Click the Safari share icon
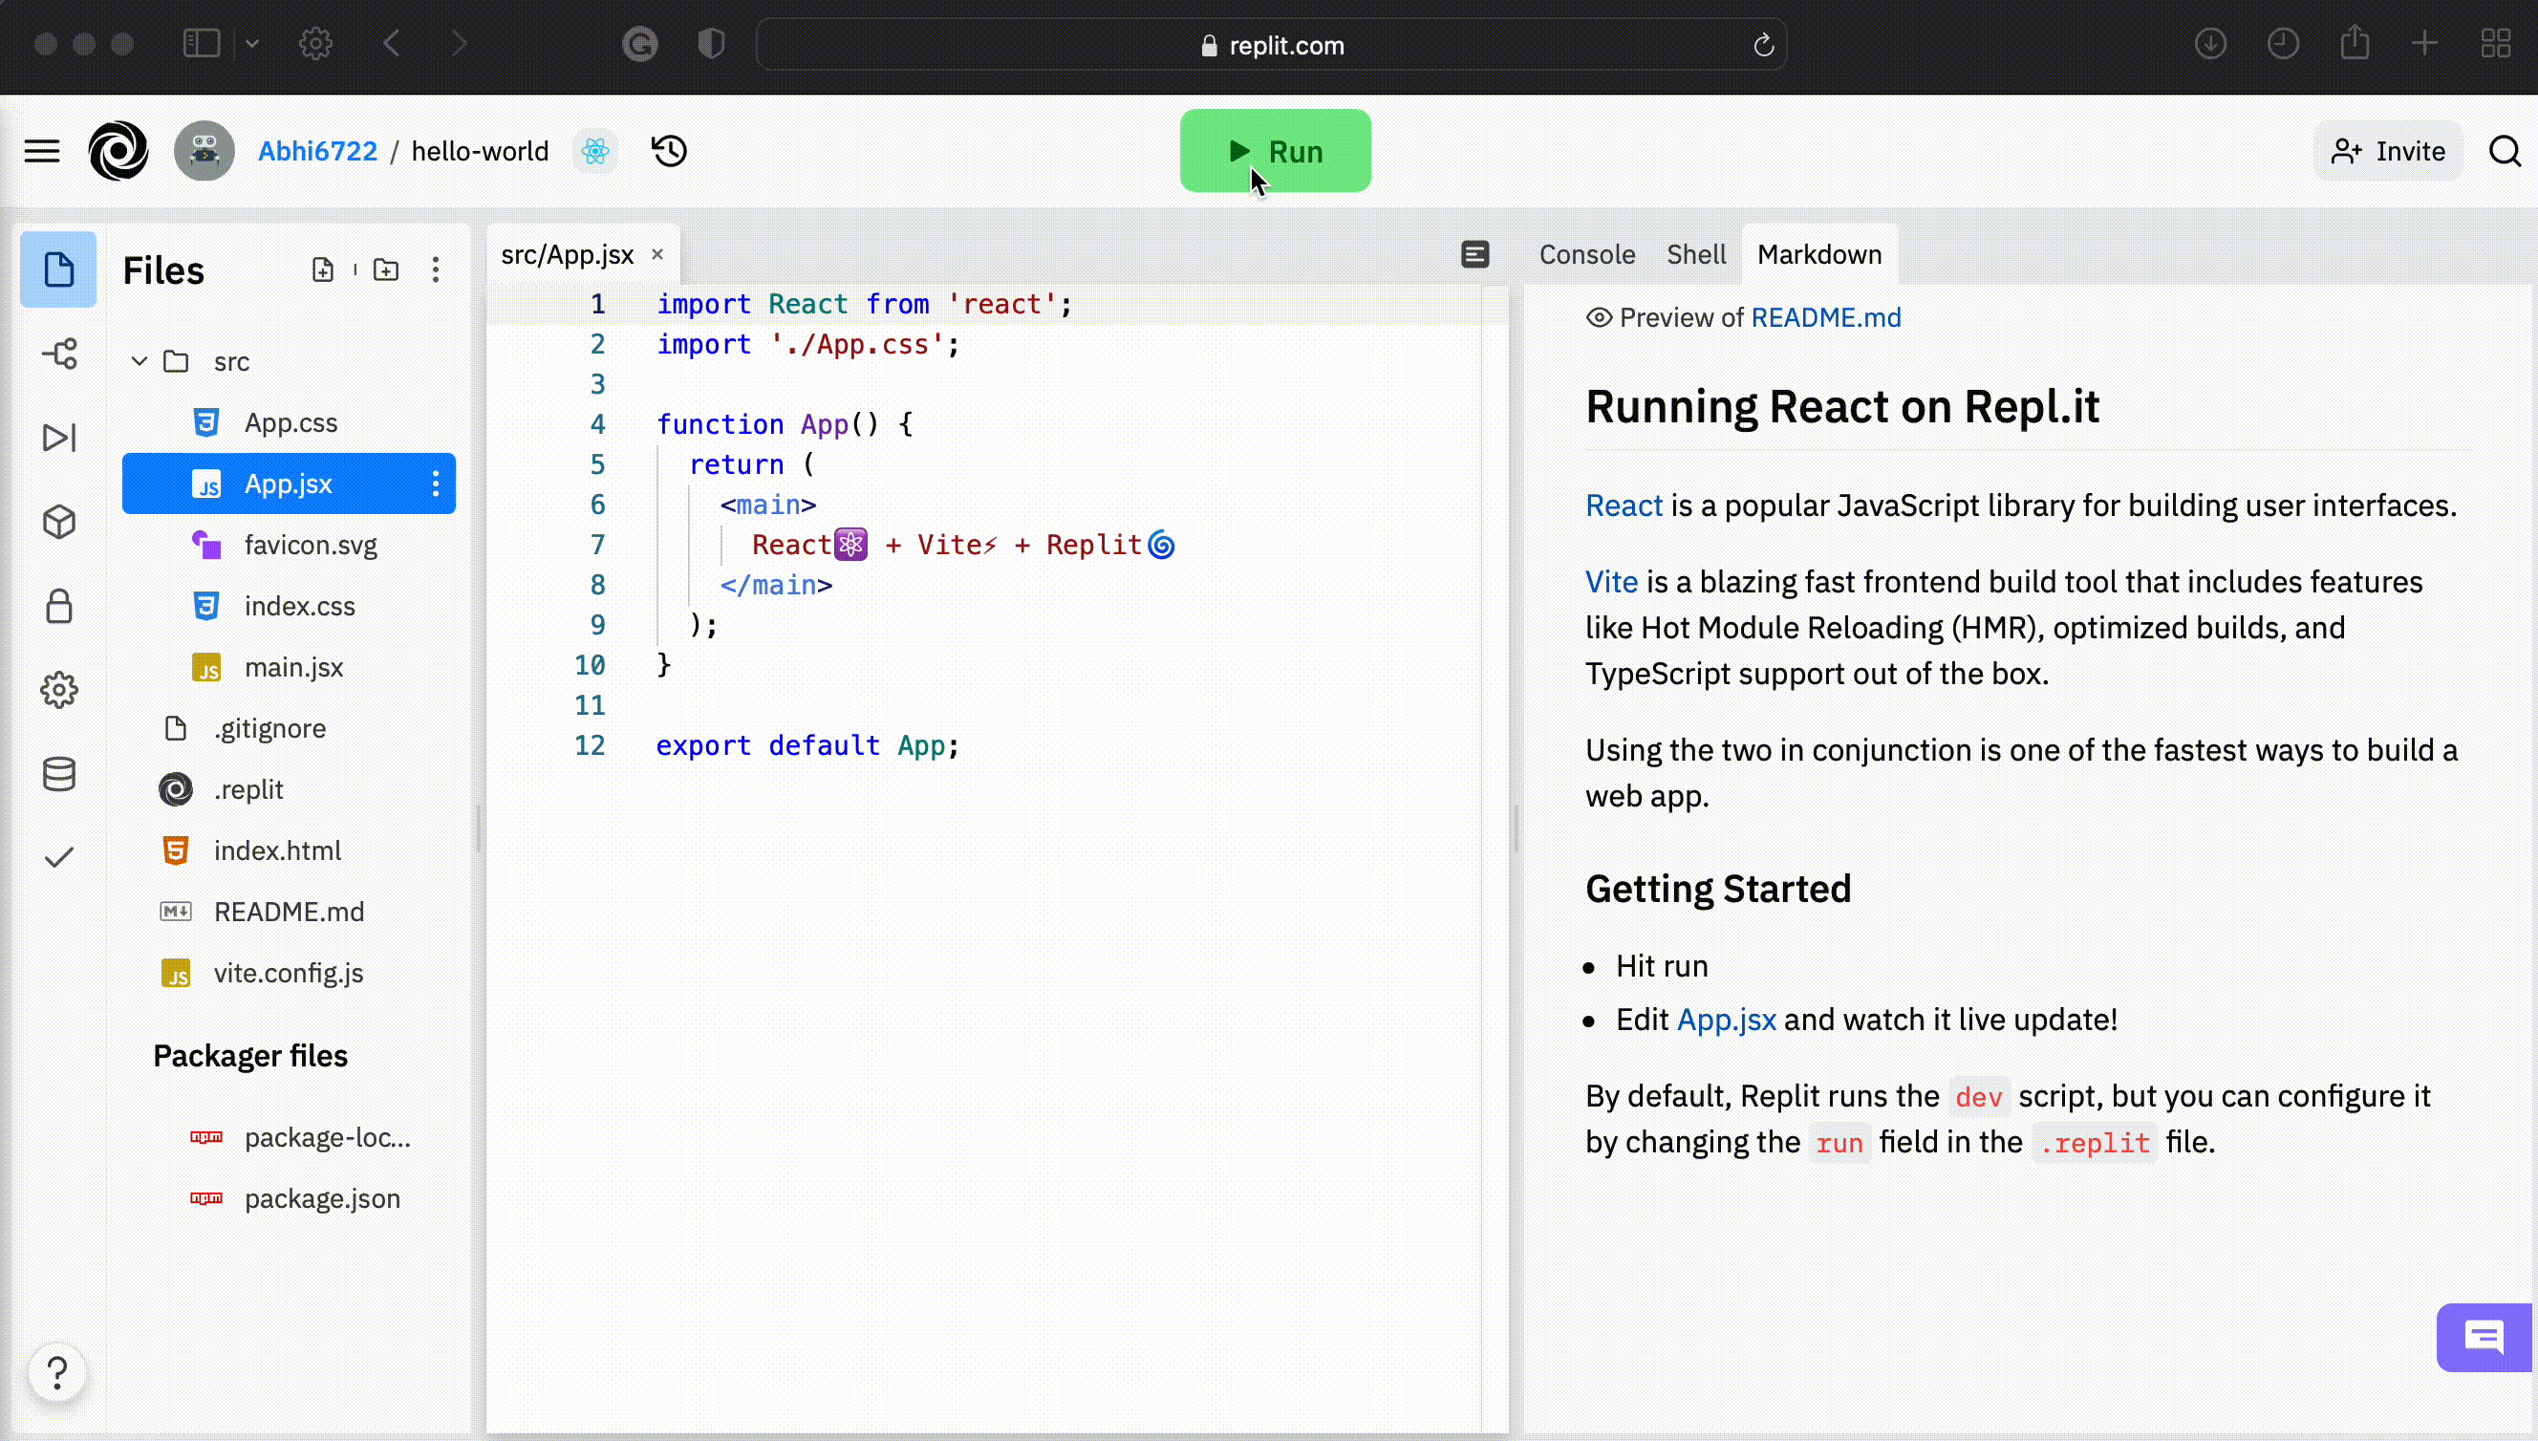 (x=2355, y=44)
